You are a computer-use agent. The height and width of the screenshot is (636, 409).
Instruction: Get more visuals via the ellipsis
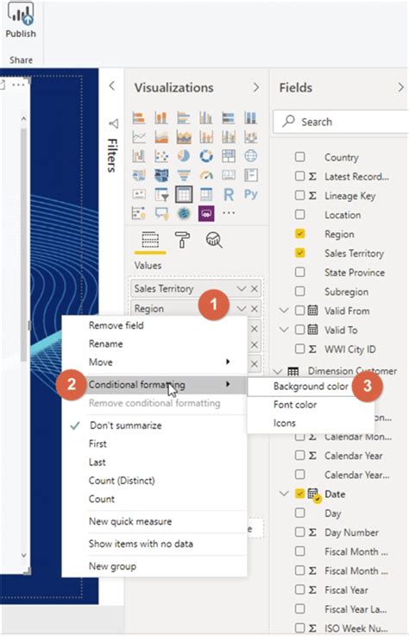tap(229, 212)
